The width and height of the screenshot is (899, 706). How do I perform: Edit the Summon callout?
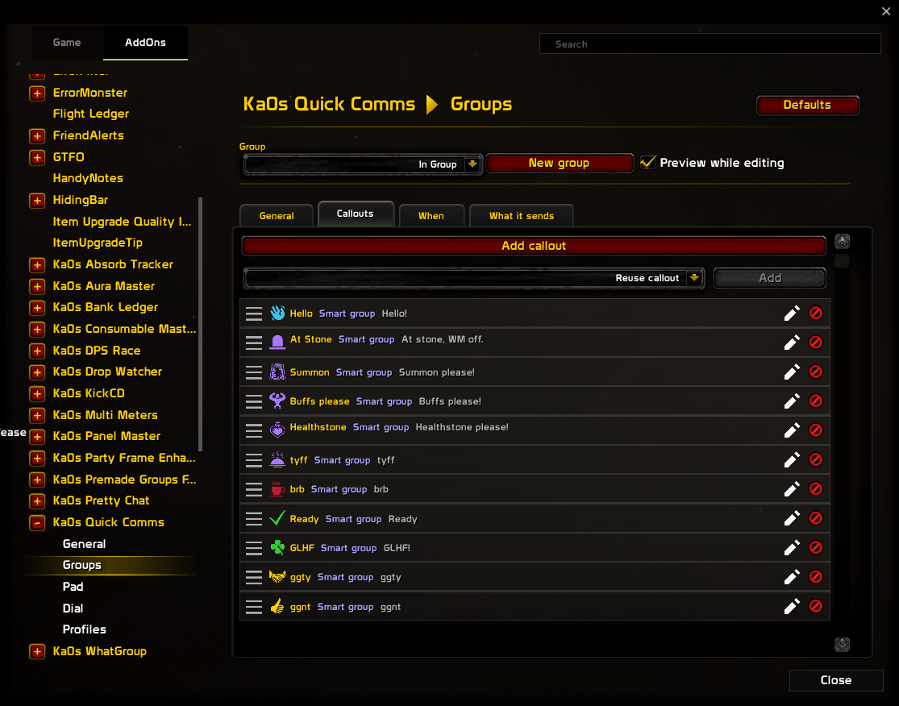[x=792, y=372]
